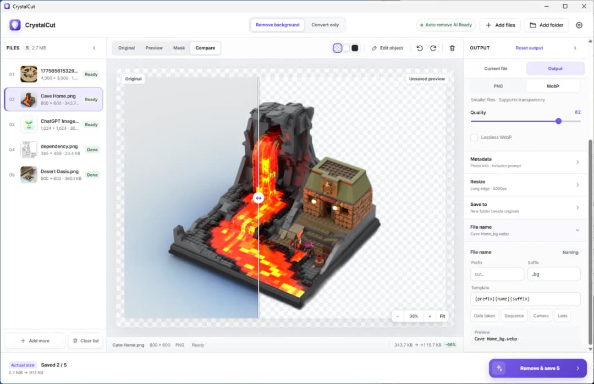
Task: Click the Add more button
Action: (35, 341)
